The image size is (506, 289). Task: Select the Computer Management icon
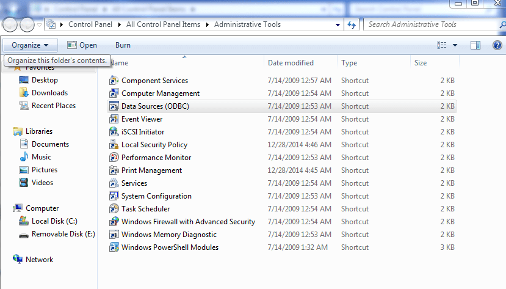[114, 93]
